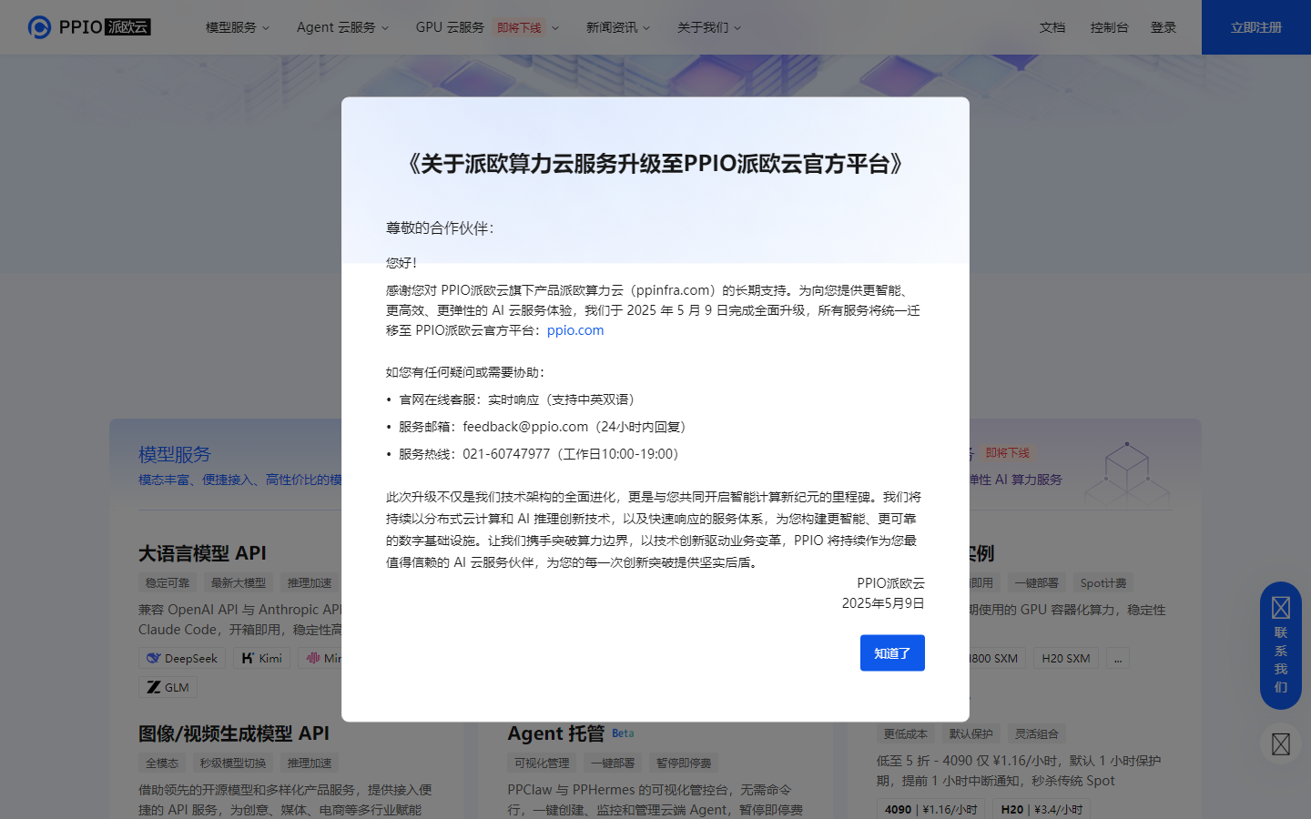Click 登录 to sign in

click(1164, 27)
